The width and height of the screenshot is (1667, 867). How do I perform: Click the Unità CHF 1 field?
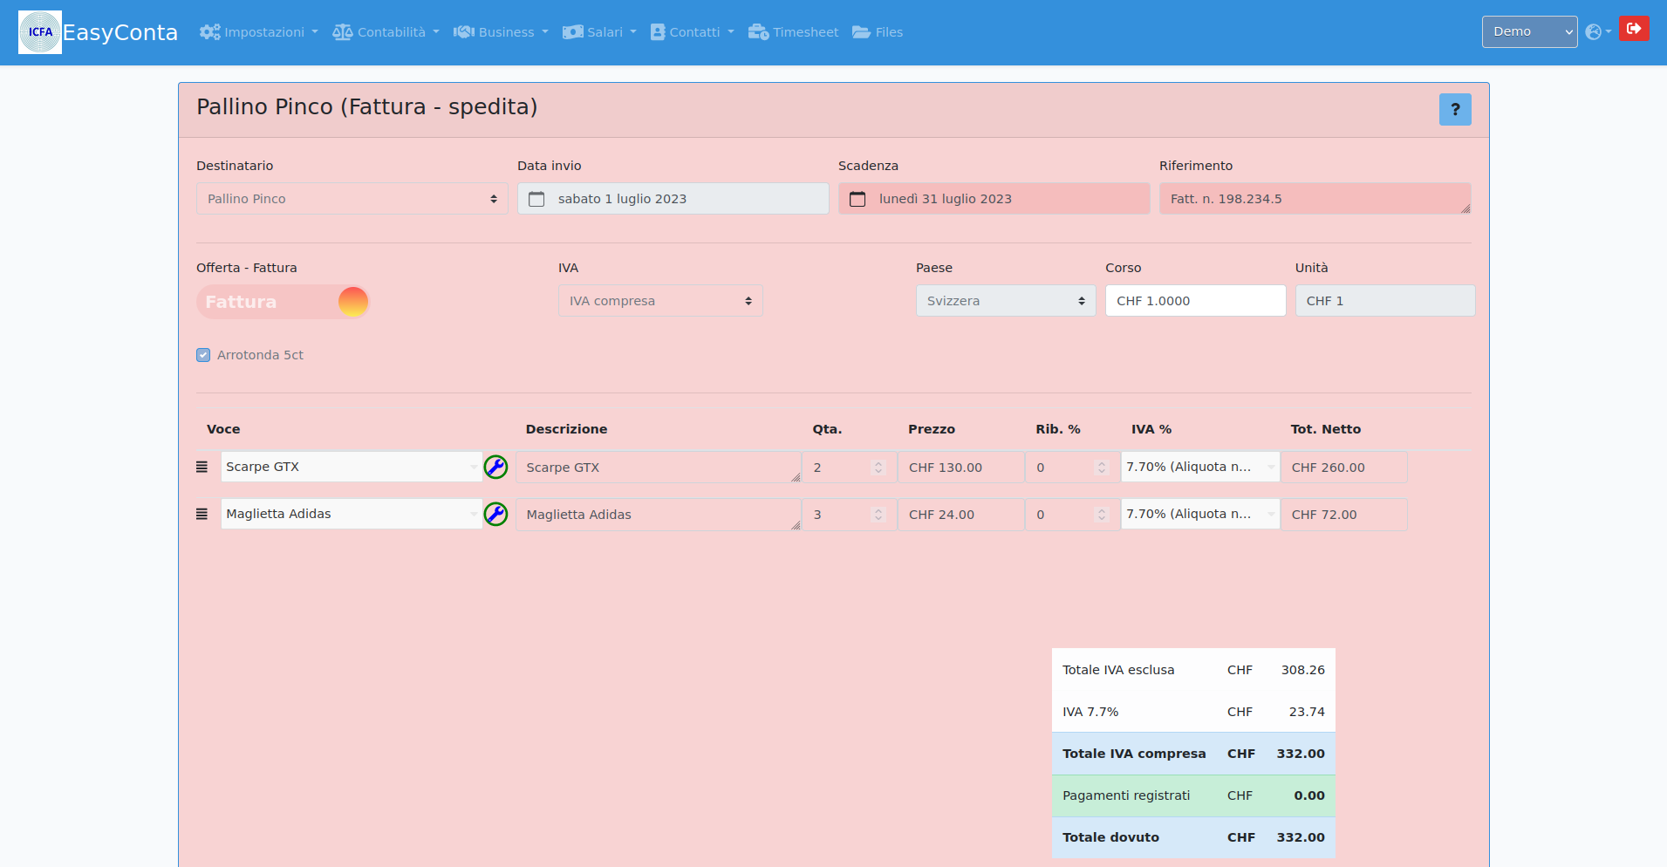[x=1385, y=301]
